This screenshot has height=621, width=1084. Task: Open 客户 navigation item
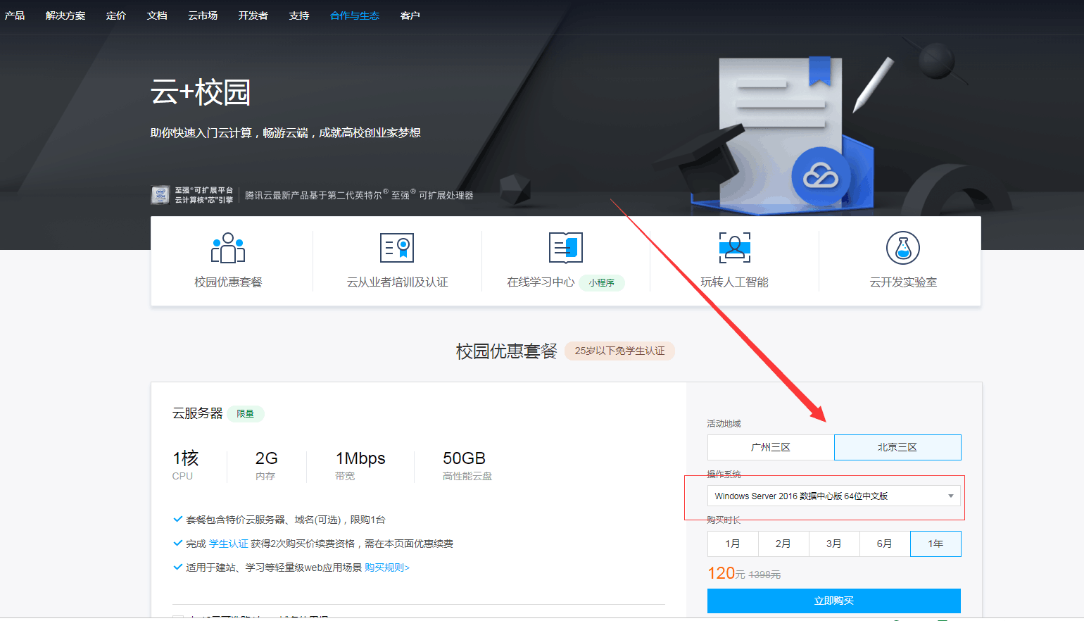410,15
